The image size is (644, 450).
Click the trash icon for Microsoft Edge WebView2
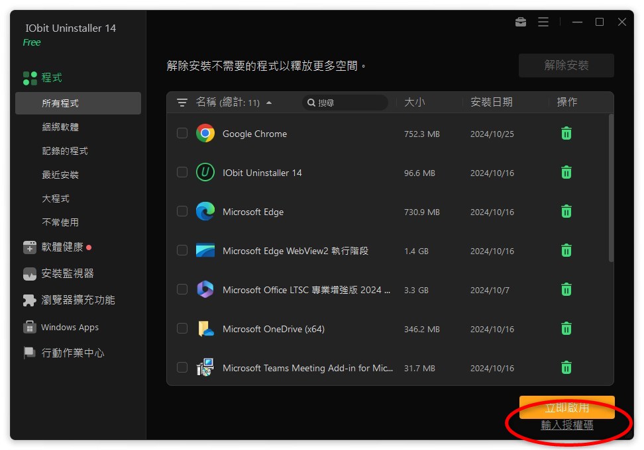coord(566,250)
